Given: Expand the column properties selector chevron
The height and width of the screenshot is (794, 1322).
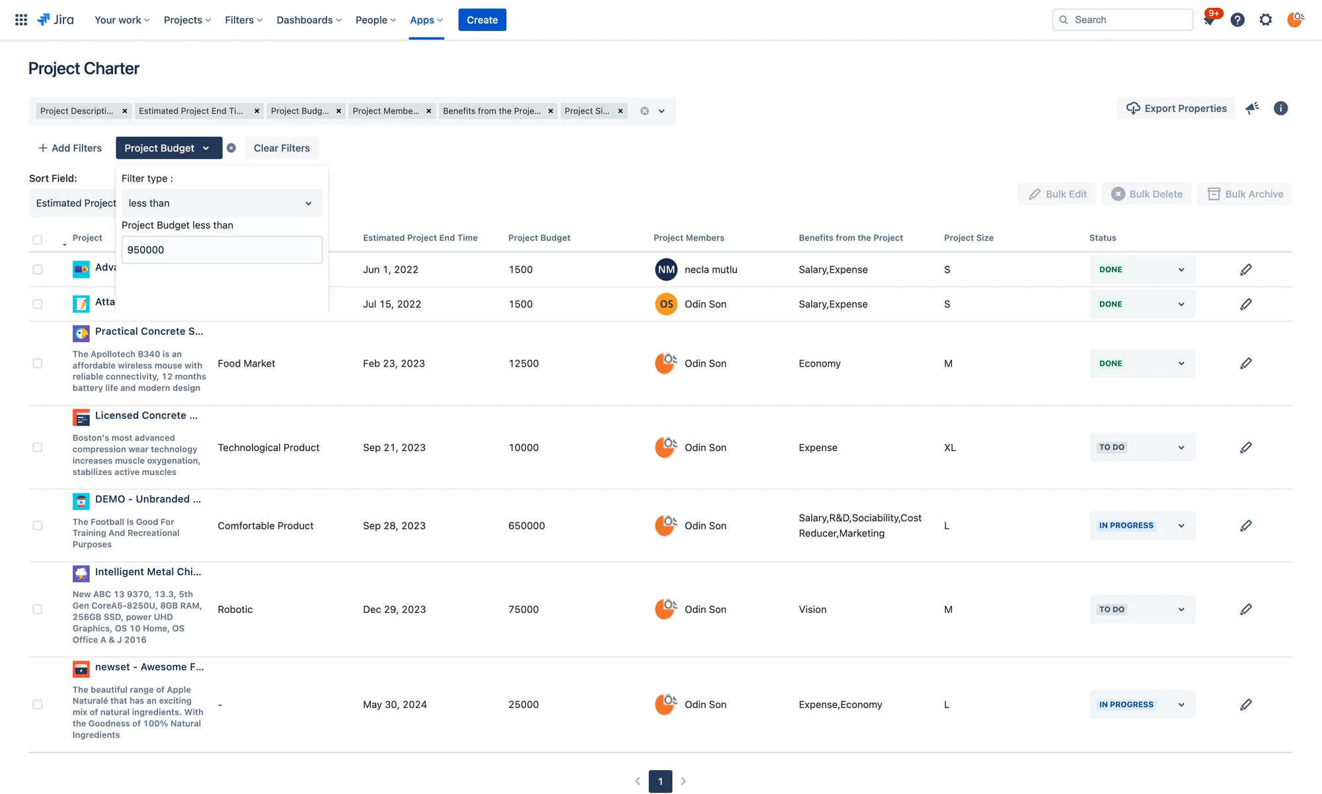Looking at the screenshot, I should (662, 111).
